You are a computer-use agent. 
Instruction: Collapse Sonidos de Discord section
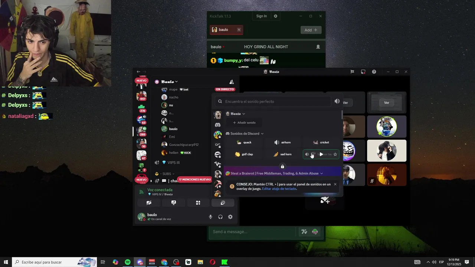[x=245, y=133]
